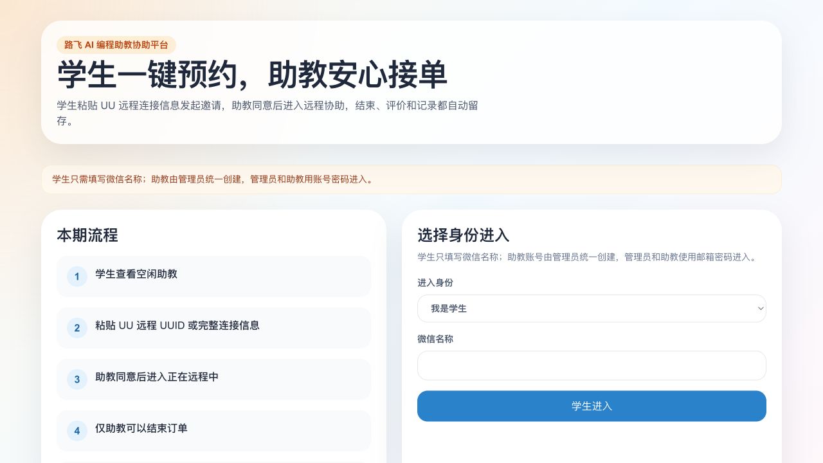
Task: Click the 微信名称 field label
Action: coord(435,339)
